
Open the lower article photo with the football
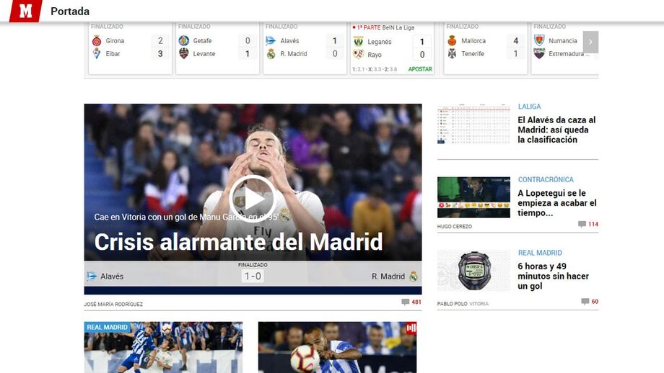click(337, 347)
